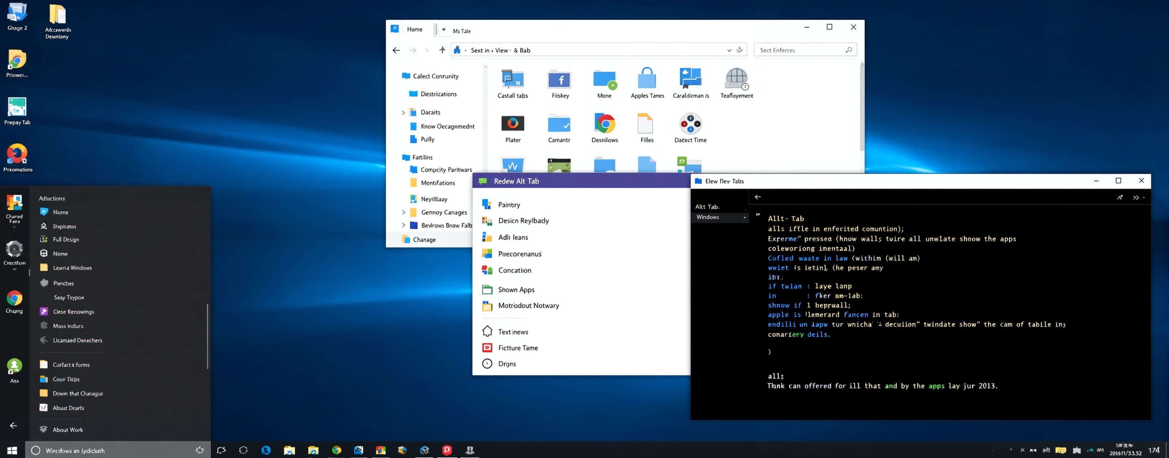
Task: Click the Edge browser taskbar icon
Action: [x=266, y=450]
